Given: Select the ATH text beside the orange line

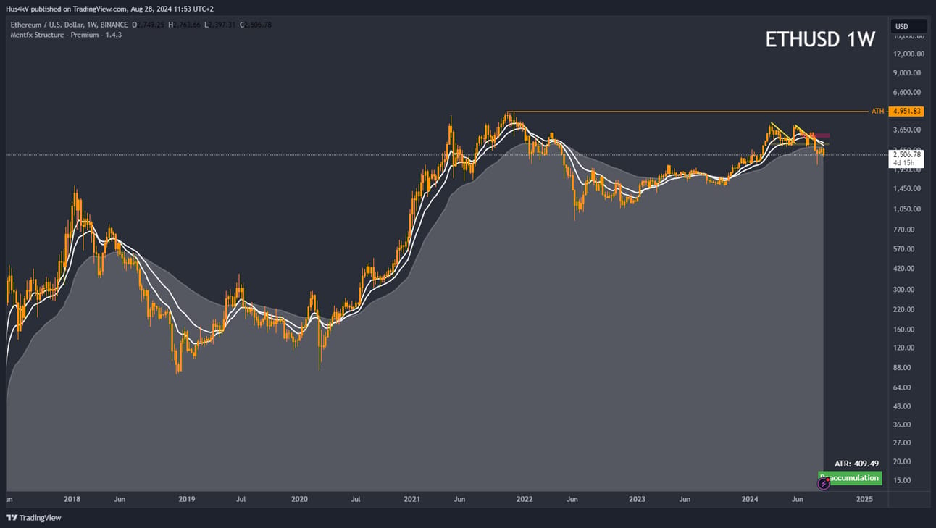Looking at the screenshot, I should point(878,111).
